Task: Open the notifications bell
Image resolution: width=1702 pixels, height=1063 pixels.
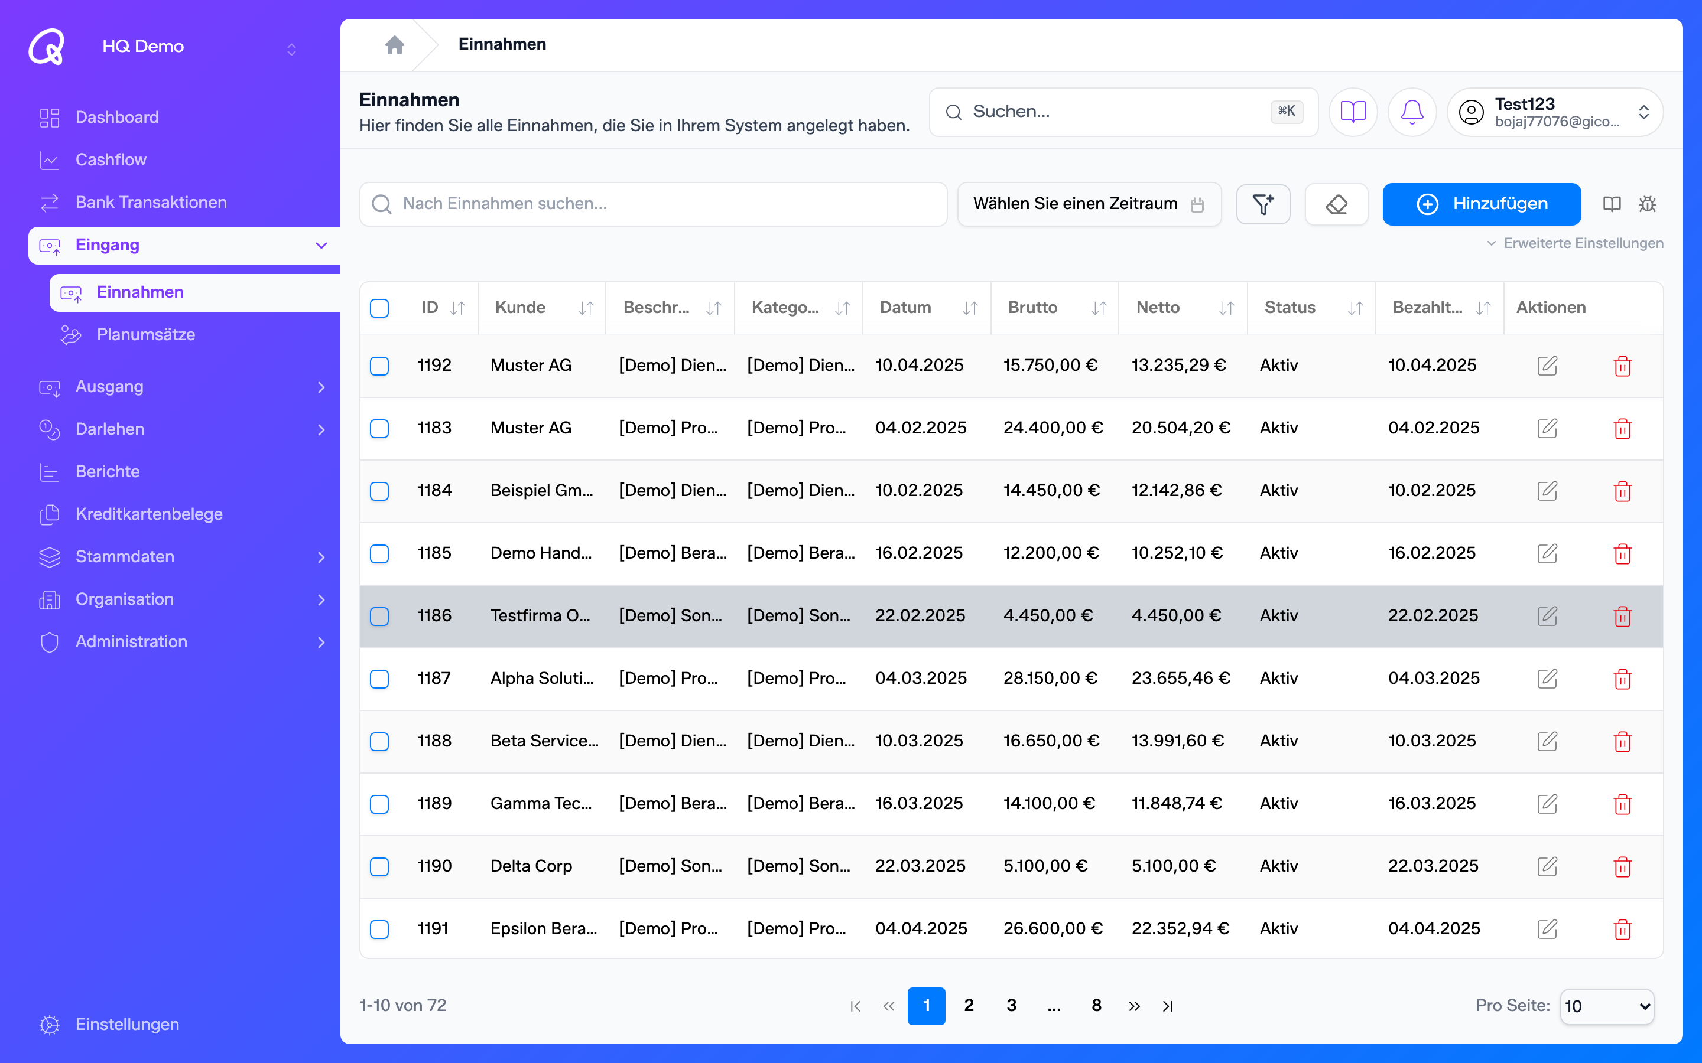Action: (1411, 112)
